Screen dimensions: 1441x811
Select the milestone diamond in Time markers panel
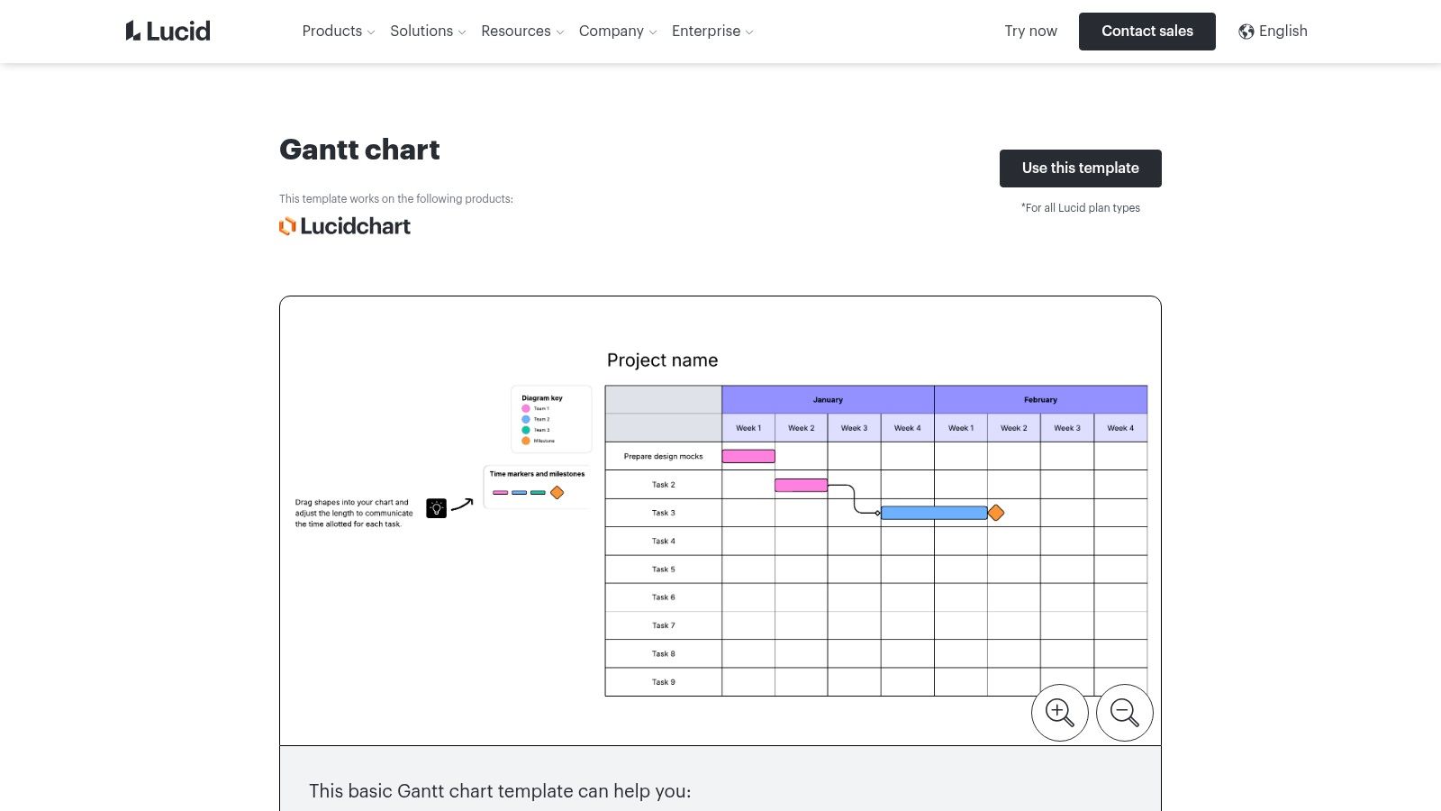point(557,493)
